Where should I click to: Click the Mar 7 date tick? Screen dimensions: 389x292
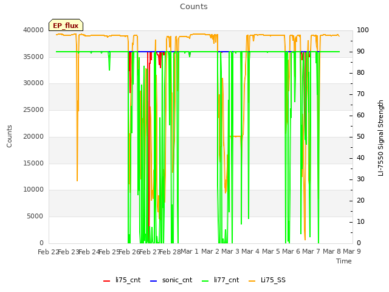click(311, 251)
